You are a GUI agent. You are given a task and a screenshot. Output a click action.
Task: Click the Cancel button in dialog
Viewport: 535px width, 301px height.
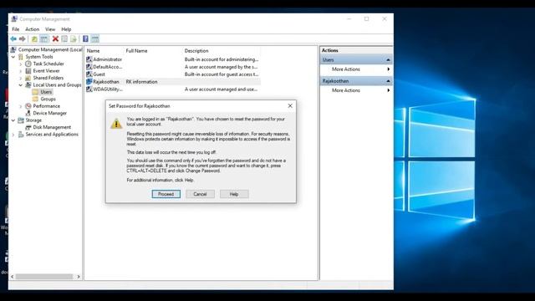200,194
